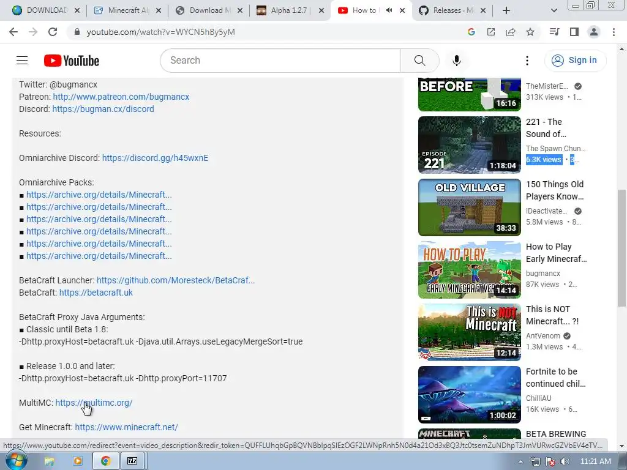The height and width of the screenshot is (470, 627).
Task: Share this page from the toolbar
Action: pyautogui.click(x=511, y=32)
